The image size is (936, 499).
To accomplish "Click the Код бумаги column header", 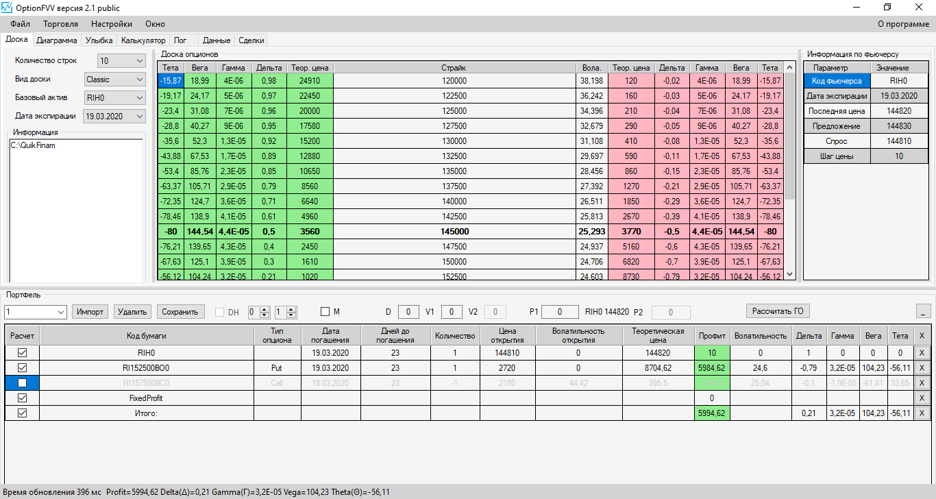I will pyautogui.click(x=147, y=336).
